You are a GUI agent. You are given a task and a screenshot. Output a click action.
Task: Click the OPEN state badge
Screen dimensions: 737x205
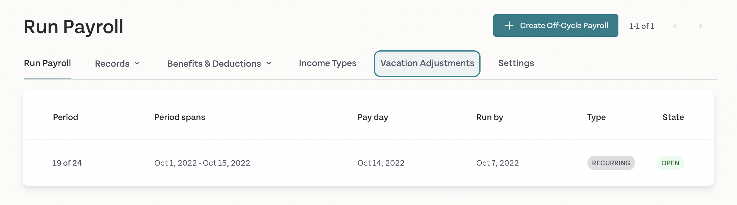pyautogui.click(x=670, y=163)
